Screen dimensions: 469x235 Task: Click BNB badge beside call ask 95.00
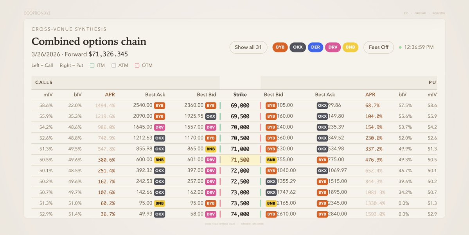pyautogui.click(x=160, y=203)
